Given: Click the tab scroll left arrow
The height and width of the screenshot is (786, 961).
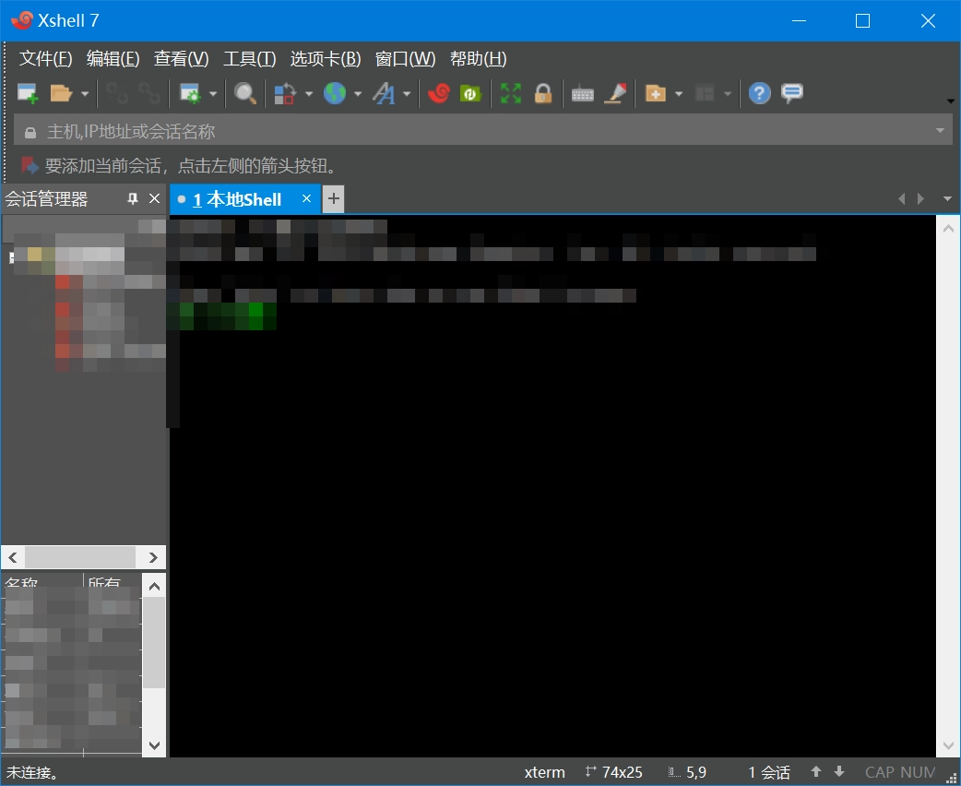Looking at the screenshot, I should coord(901,198).
